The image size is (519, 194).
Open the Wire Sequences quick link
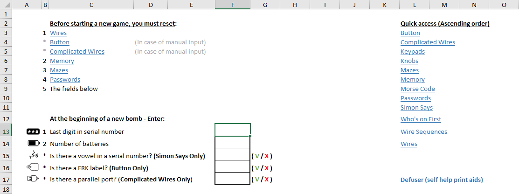[423, 132]
